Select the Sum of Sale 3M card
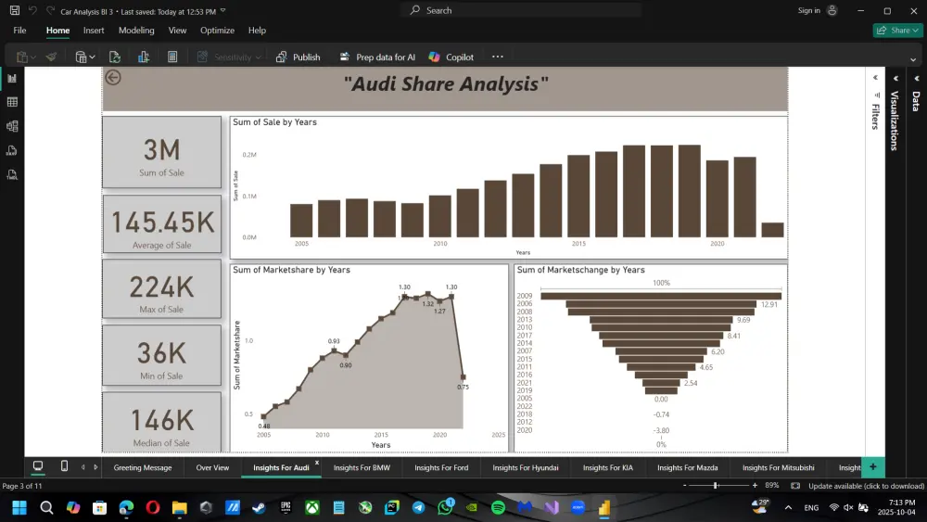The height and width of the screenshot is (522, 927). coord(161,153)
